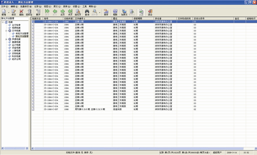Click the 保管期限 column header
The height and width of the screenshot is (155, 257).
(143, 19)
